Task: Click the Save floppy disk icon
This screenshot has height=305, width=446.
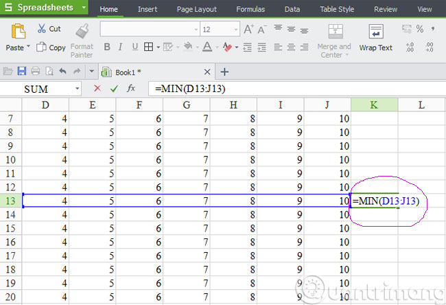Action: pos(22,71)
